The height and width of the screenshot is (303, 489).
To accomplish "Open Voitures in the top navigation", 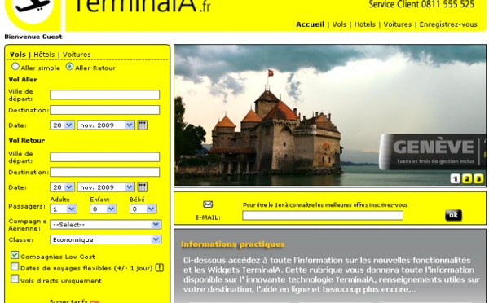I will (x=398, y=24).
